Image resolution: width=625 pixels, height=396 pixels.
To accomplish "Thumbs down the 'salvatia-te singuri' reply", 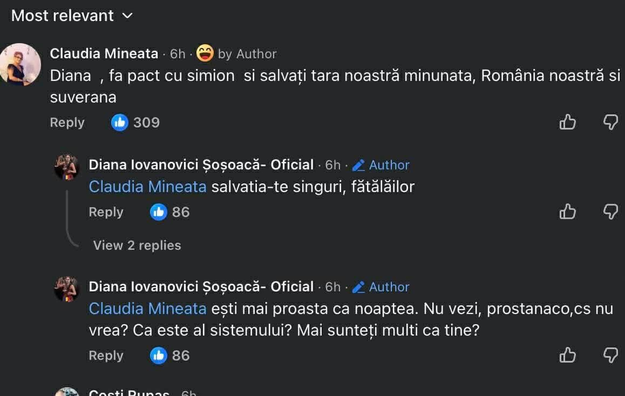I will click(610, 212).
